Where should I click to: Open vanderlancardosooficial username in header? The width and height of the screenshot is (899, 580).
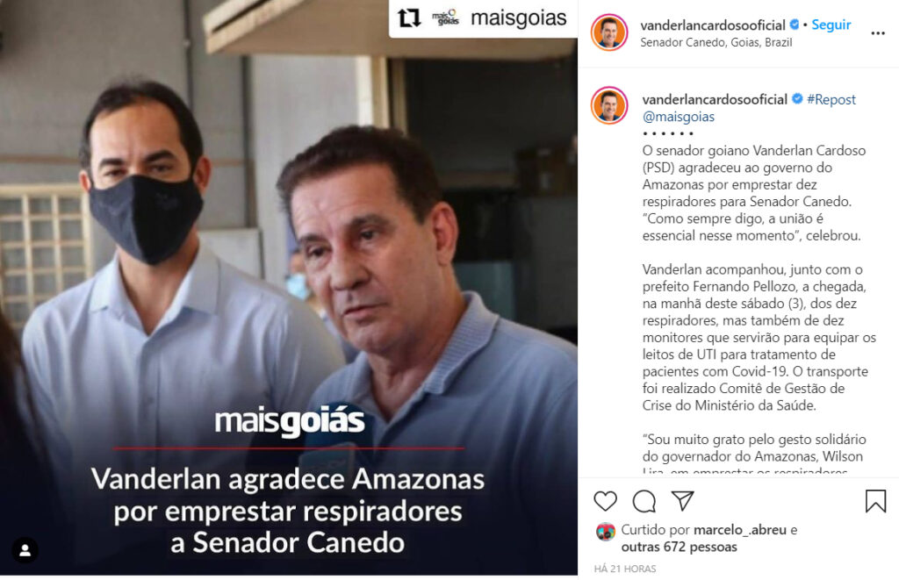(x=713, y=25)
